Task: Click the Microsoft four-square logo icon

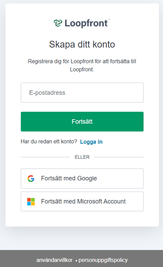Action: tap(31, 202)
